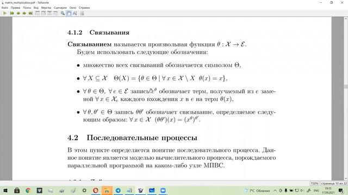Switch to TeXworks in the taskbar
Viewport: 348px width, 195px height.
pos(140,190)
